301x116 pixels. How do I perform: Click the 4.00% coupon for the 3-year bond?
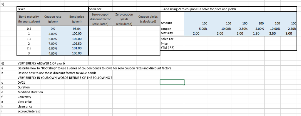pos(53,53)
